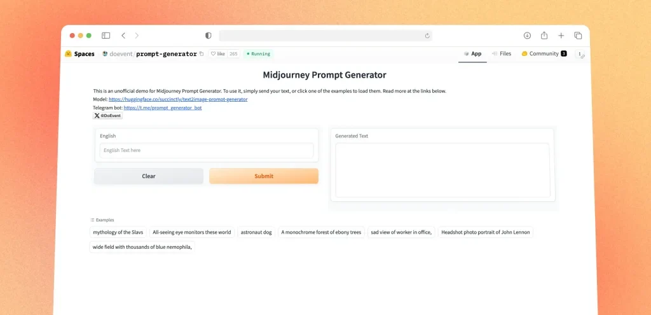The width and height of the screenshot is (651, 315).
Task: Go back with the browser arrow
Action: (x=123, y=36)
